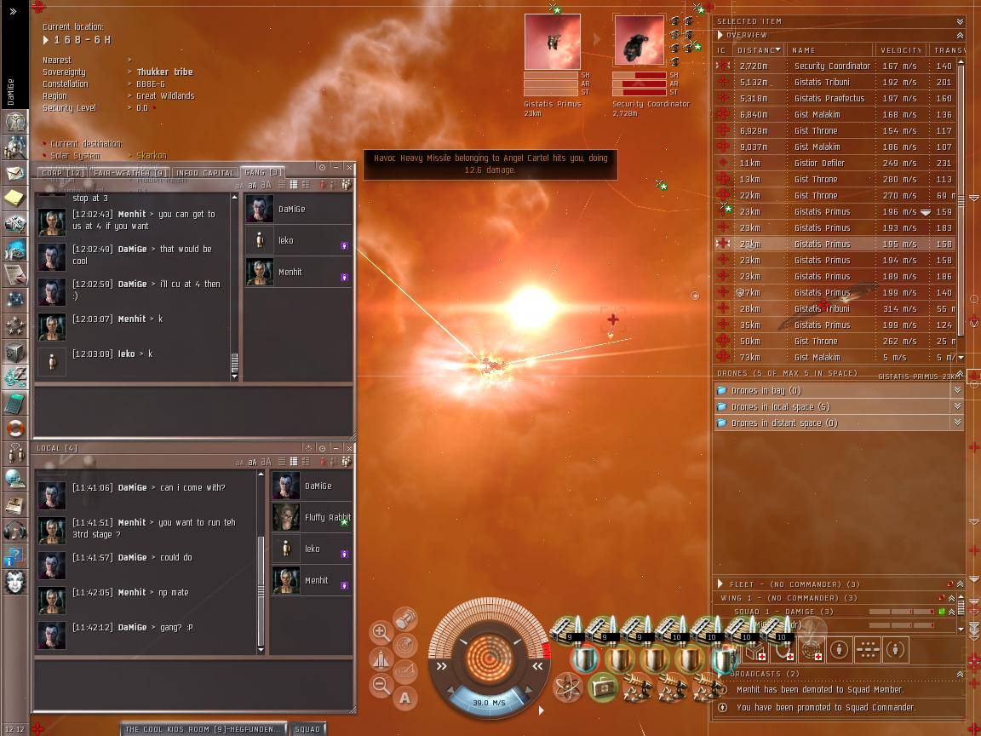This screenshot has height=736, width=981.
Task: Select small font size in Gang chat
Action: click(239, 186)
